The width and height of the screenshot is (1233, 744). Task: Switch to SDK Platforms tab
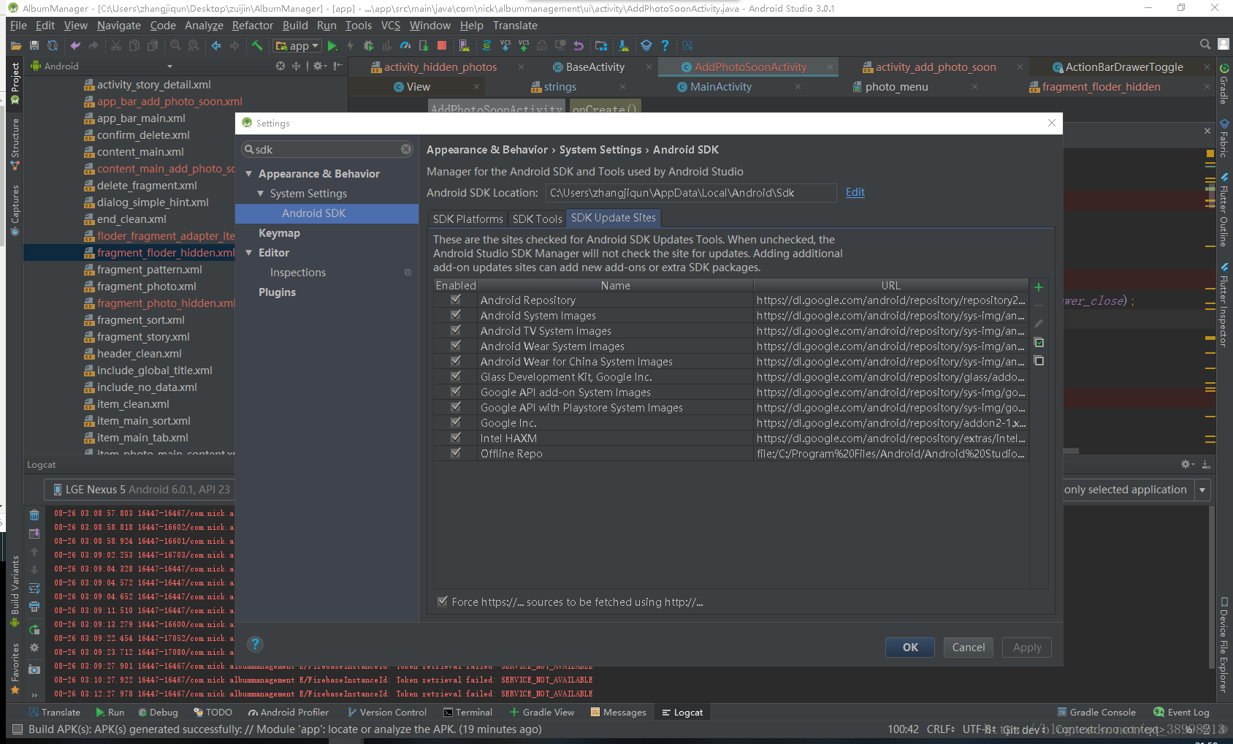coord(467,219)
